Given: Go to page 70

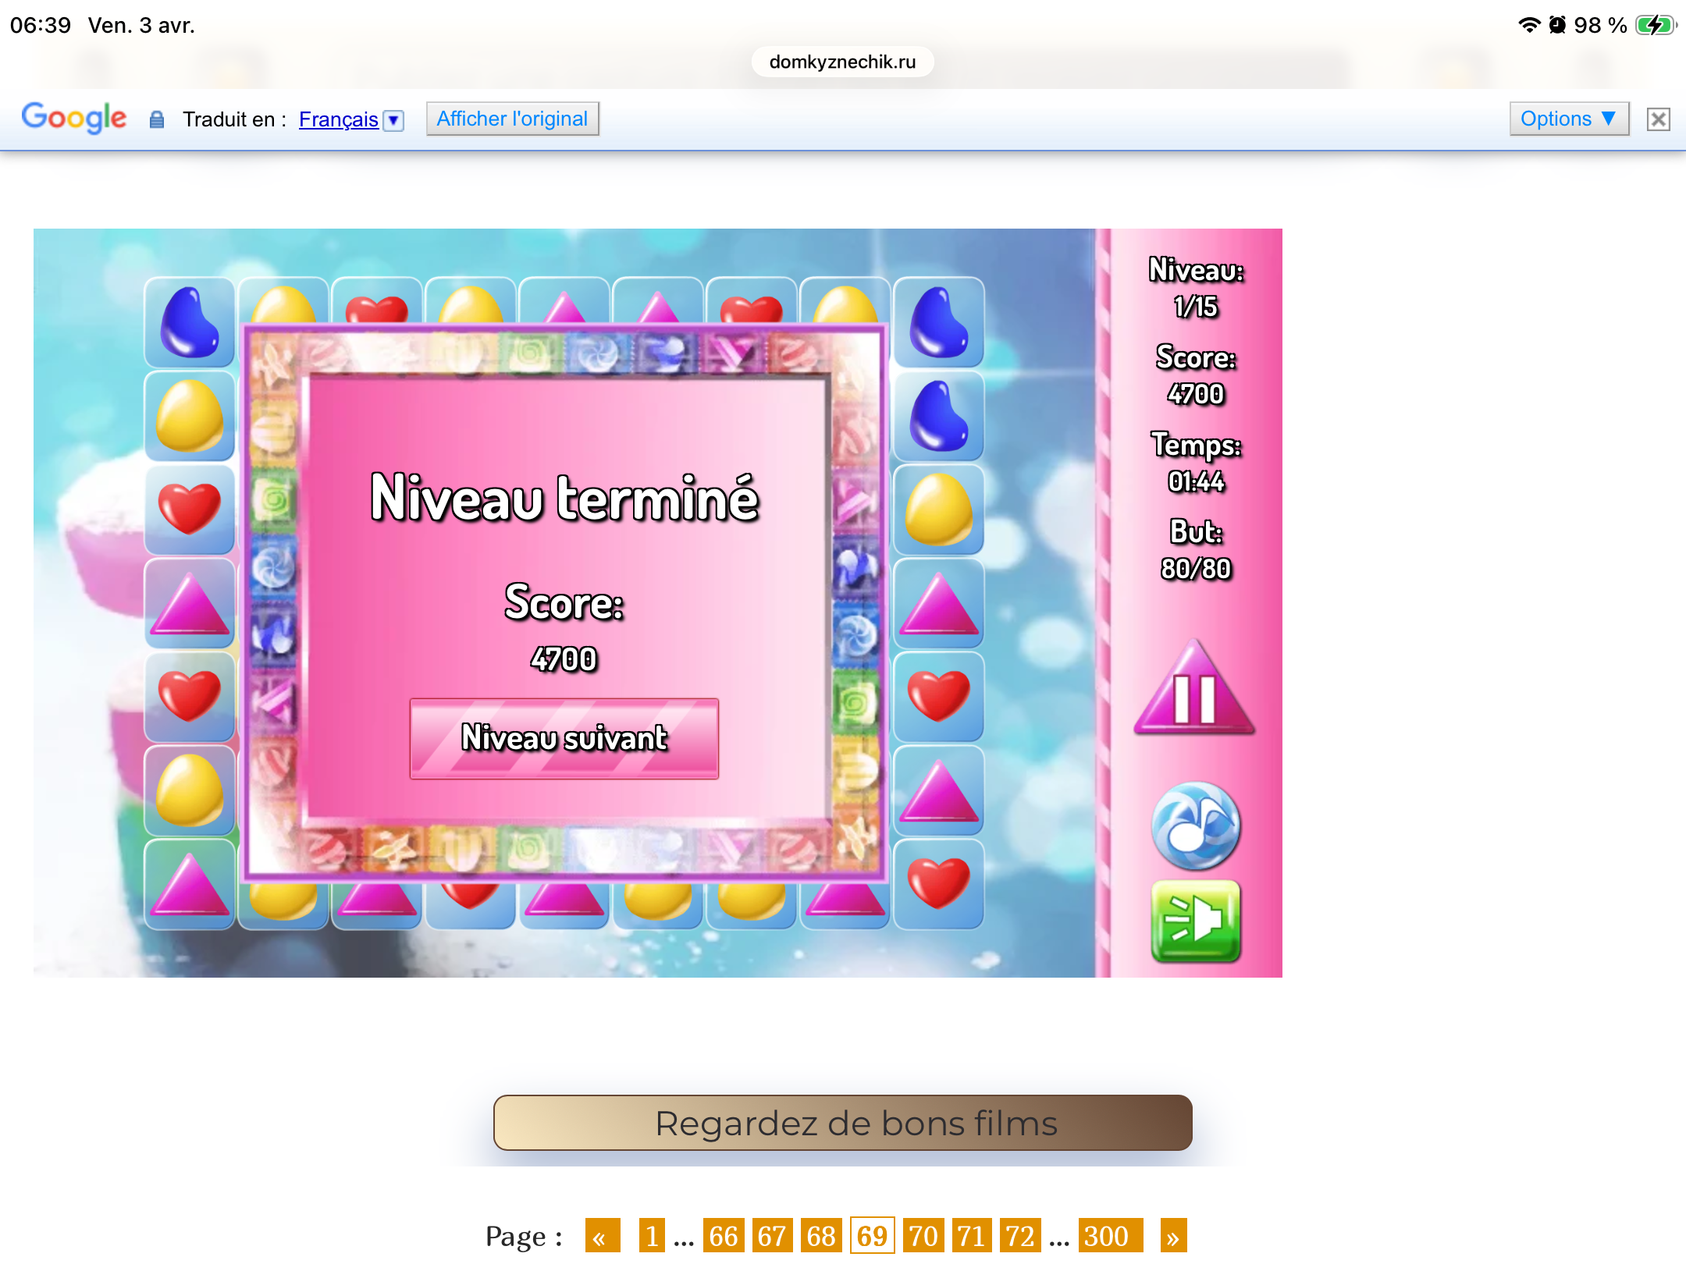Looking at the screenshot, I should [x=923, y=1236].
